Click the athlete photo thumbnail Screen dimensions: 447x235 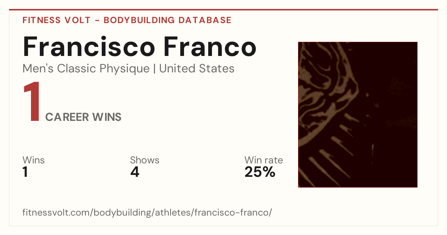click(358, 115)
